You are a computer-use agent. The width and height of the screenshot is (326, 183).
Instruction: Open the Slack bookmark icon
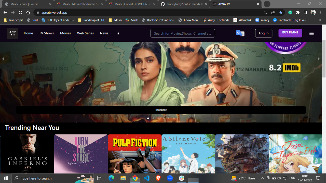(x=127, y=20)
